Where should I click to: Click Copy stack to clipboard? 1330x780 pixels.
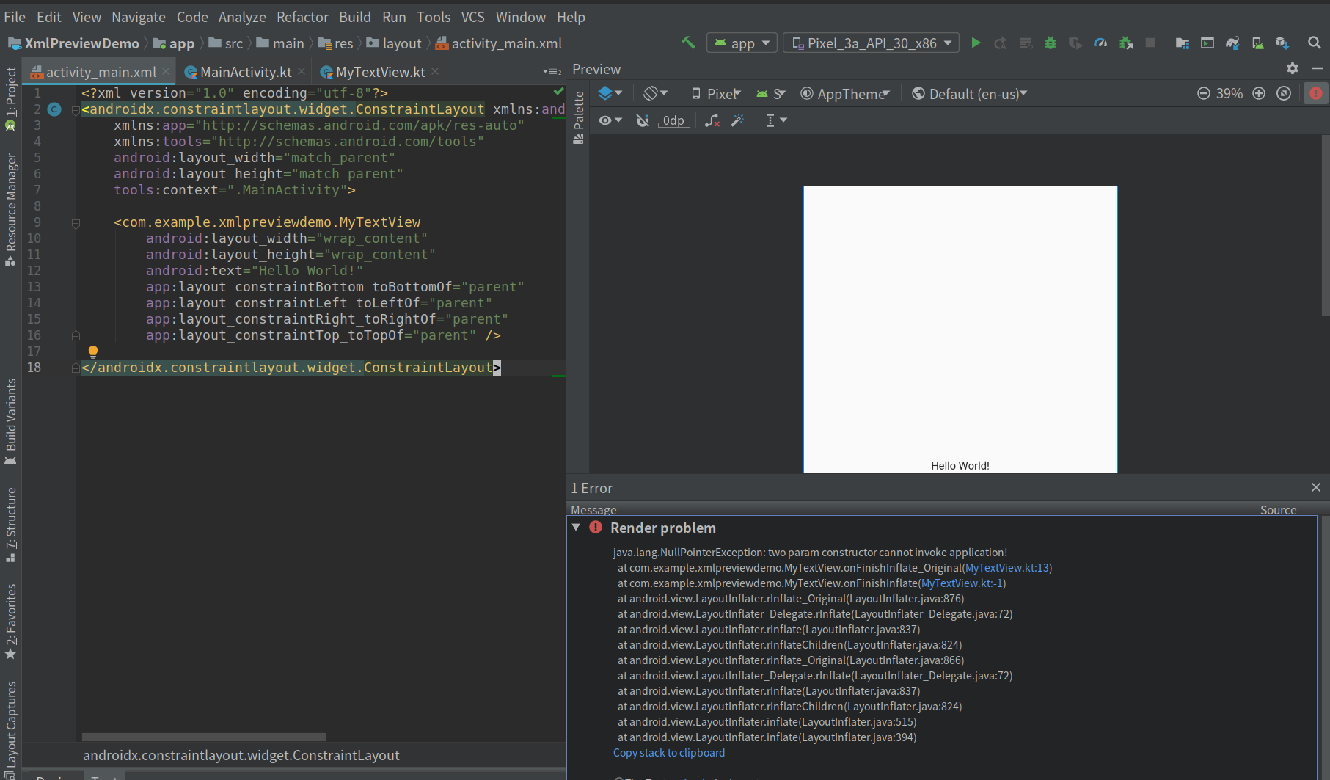coord(668,752)
